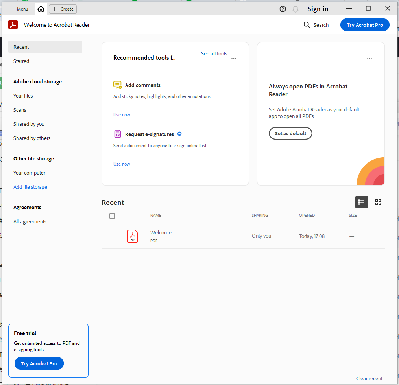
Task: Open the Help question mark icon
Action: (283, 9)
